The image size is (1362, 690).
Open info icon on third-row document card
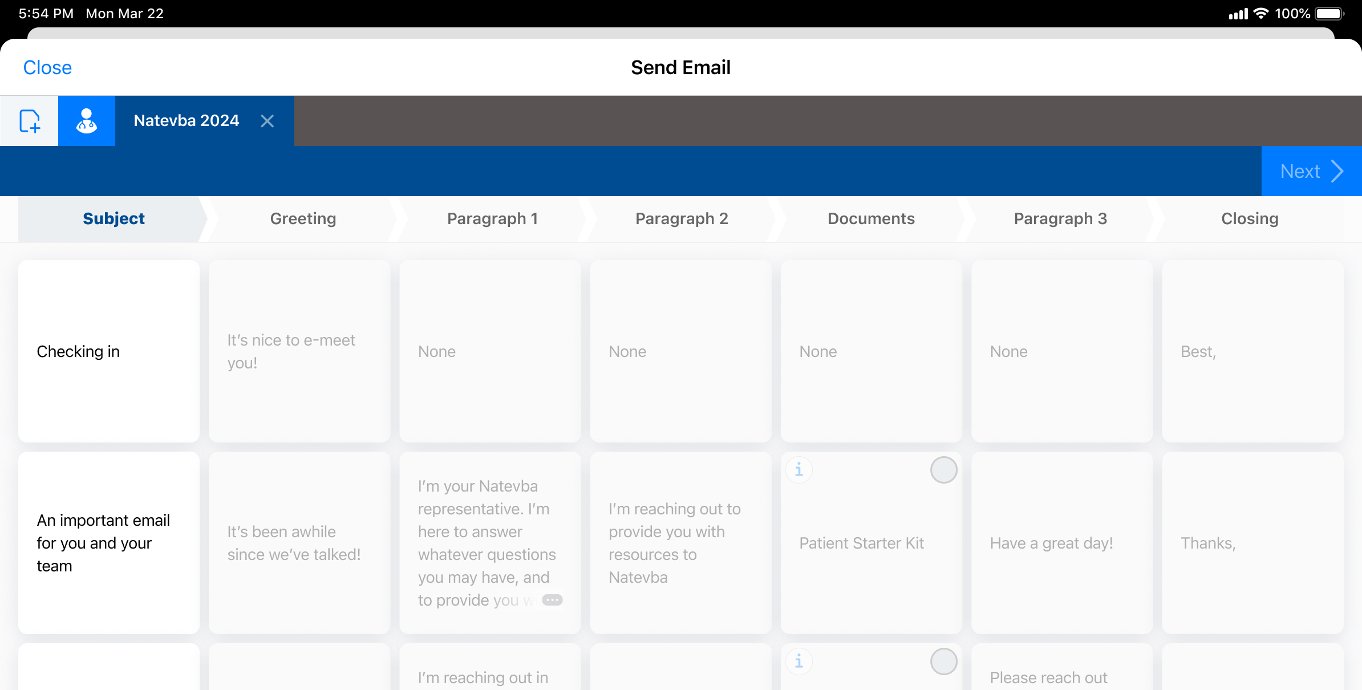pyautogui.click(x=799, y=661)
